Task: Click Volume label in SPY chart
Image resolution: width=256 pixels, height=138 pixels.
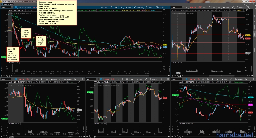Action: coord(174,63)
